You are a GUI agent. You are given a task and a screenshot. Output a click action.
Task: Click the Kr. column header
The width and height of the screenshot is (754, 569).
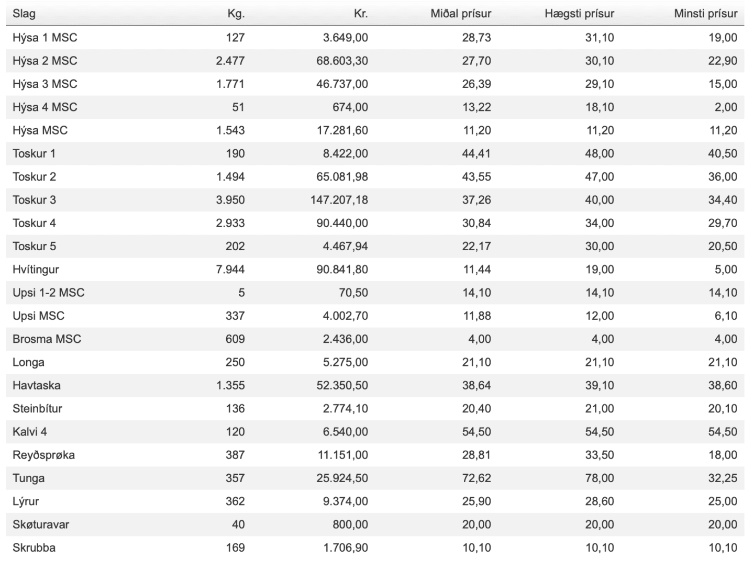click(361, 14)
